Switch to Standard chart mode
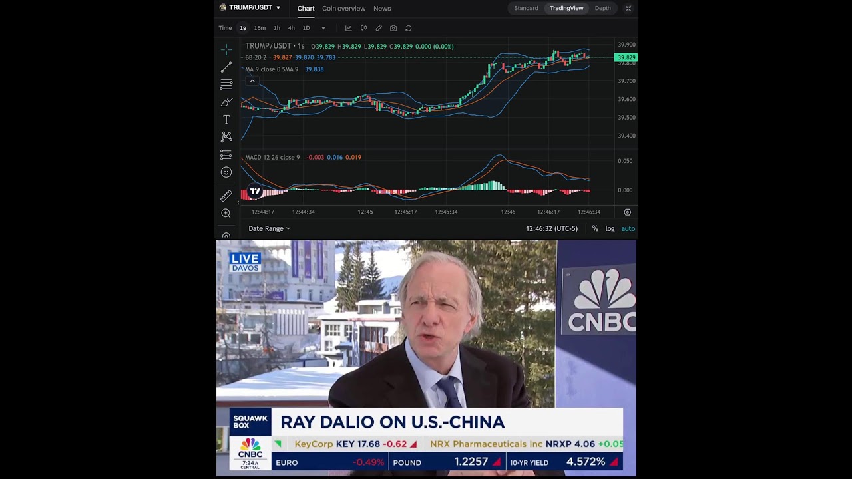This screenshot has height=479, width=852. point(526,8)
